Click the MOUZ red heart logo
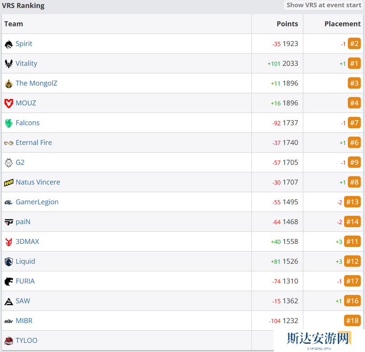This screenshot has width=365, height=352. pos(9,104)
